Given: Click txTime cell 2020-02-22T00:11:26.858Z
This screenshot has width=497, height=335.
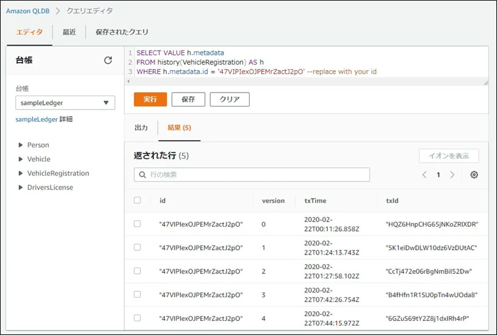Looking at the screenshot, I should 332,224.
